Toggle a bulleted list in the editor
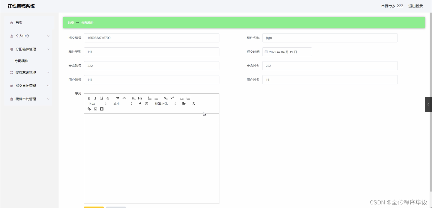The image size is (432, 208). pos(156,98)
